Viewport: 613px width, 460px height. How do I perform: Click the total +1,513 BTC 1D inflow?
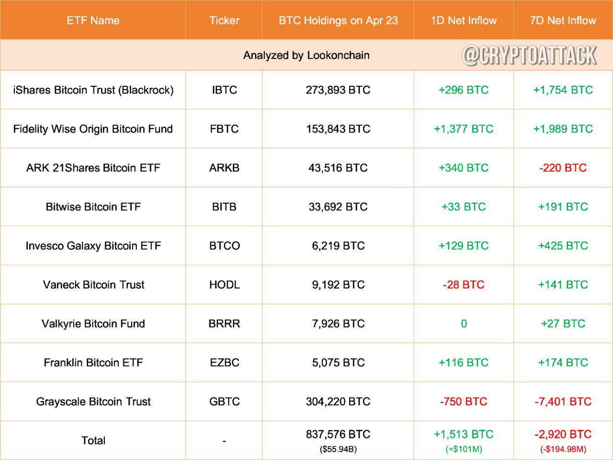(x=464, y=435)
